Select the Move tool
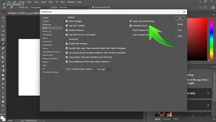 coord(3,17)
